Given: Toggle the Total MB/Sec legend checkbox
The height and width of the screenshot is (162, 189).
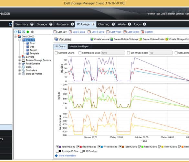Looking at the screenshot, I should [x=57, y=147].
